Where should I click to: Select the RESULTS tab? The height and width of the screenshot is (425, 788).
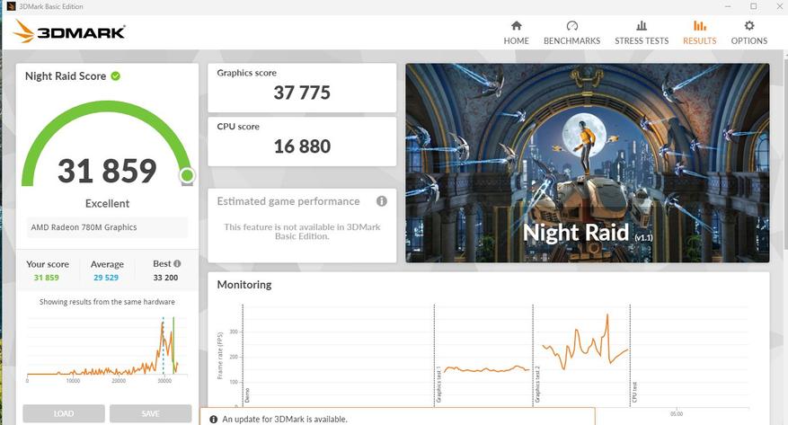click(x=699, y=33)
